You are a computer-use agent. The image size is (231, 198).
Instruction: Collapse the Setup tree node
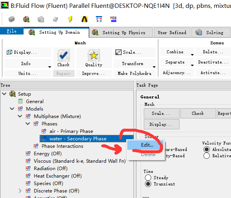pos(4,94)
